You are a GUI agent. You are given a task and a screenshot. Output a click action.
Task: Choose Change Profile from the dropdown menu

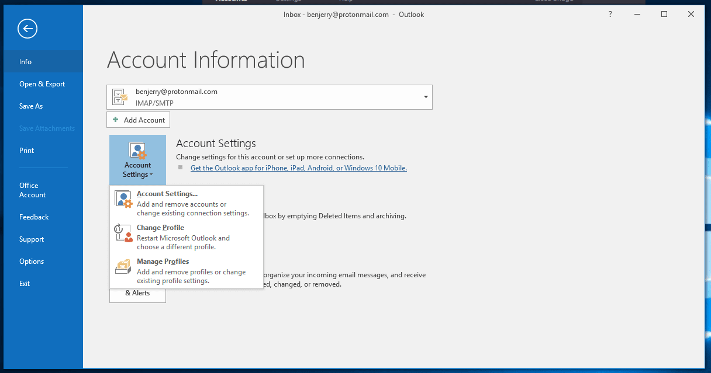[187, 237]
